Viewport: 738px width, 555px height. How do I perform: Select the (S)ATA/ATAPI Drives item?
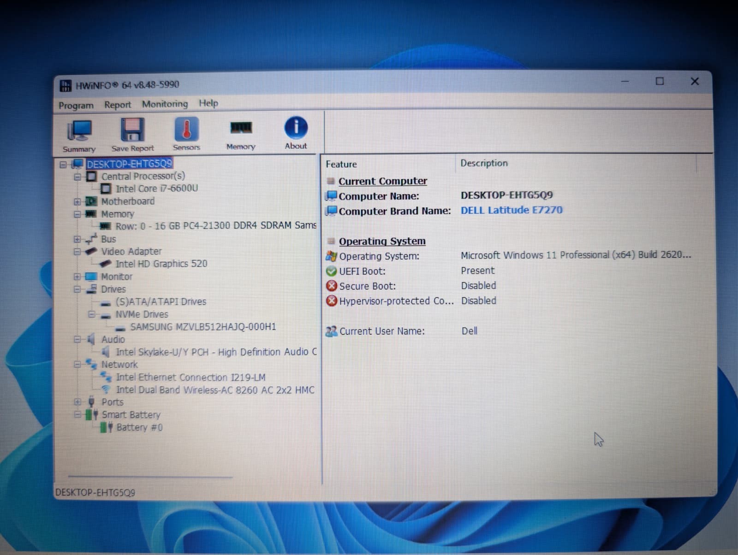point(161,301)
